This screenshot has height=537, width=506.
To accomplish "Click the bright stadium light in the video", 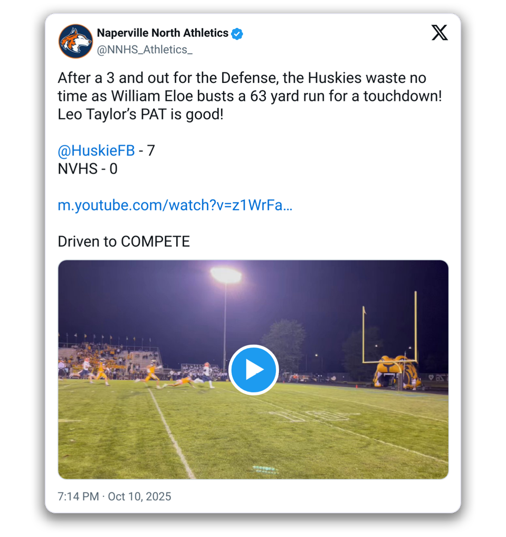I will [226, 275].
